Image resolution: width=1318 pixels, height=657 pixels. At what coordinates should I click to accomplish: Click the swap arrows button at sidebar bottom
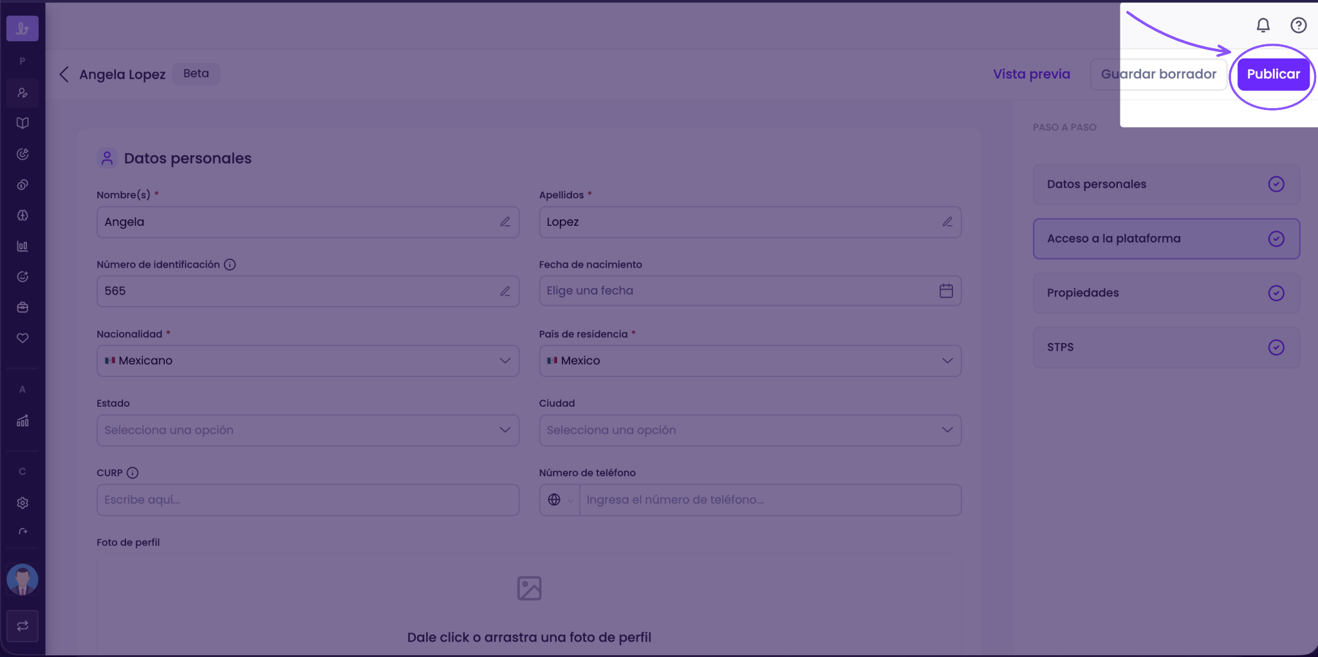(x=23, y=626)
